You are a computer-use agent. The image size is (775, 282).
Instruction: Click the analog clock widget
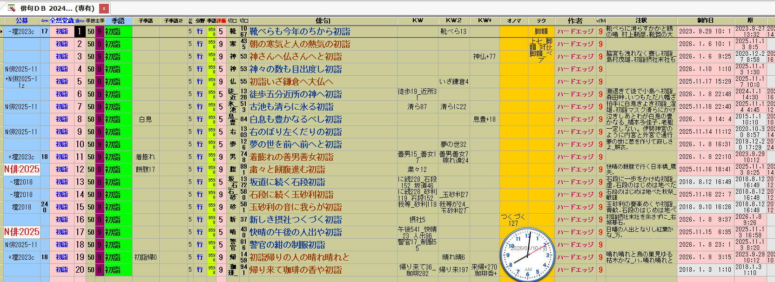[x=527, y=254]
